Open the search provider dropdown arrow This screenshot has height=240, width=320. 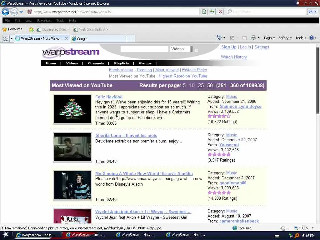coord(316,12)
